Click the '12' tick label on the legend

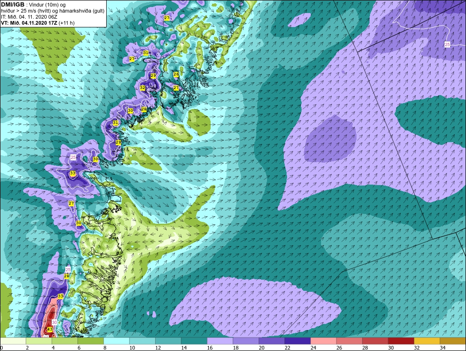pos(158,348)
